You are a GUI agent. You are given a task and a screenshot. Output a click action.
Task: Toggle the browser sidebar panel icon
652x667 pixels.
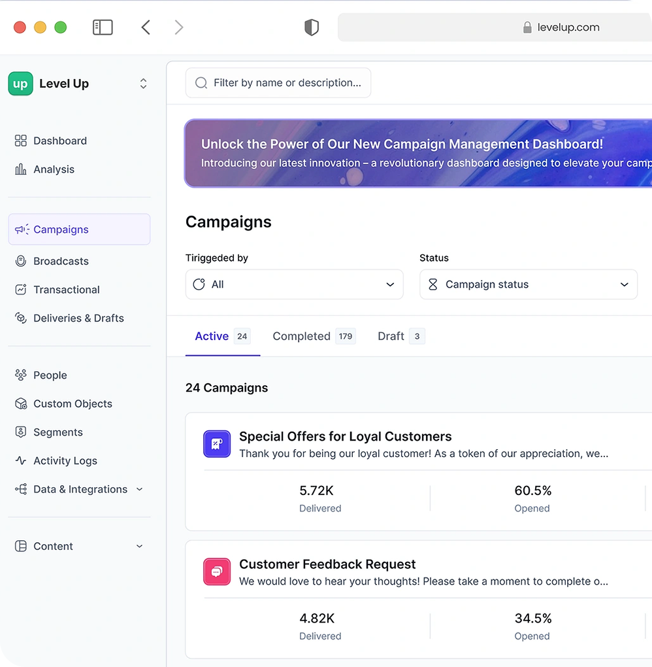click(x=103, y=27)
